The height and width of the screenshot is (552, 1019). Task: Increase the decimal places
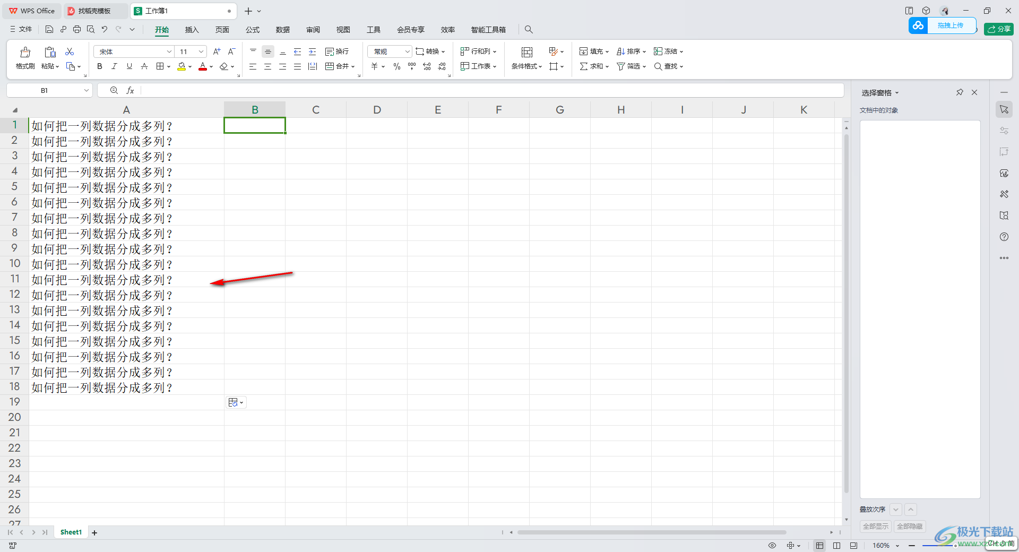tap(427, 66)
